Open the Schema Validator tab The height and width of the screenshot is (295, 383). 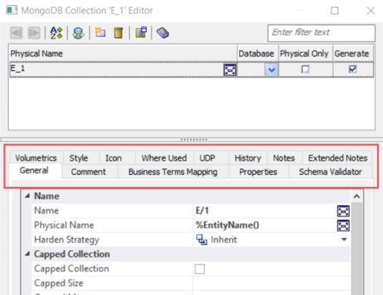(330, 172)
